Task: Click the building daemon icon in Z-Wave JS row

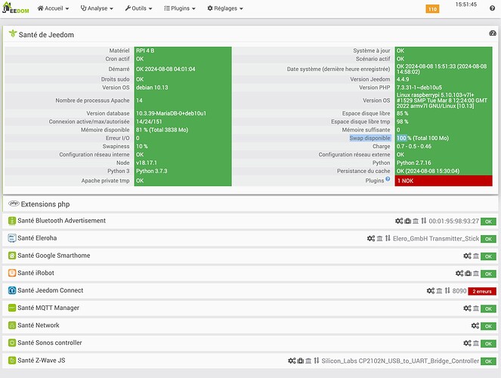Action: [308, 361]
